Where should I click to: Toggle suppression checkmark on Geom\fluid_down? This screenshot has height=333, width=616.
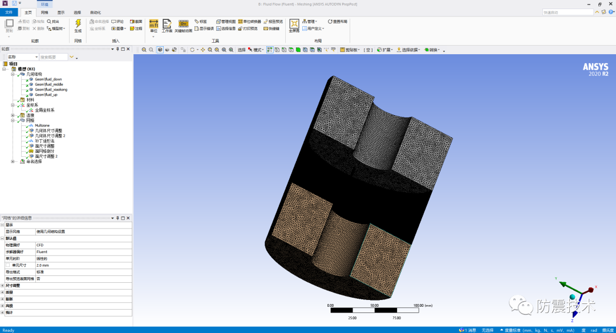(27, 79)
